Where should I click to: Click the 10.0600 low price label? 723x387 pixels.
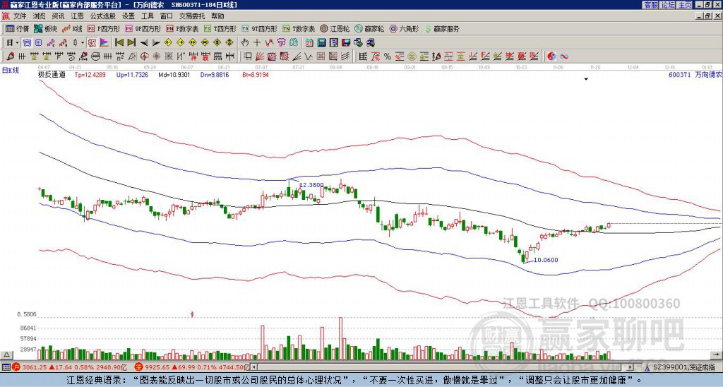[546, 260]
